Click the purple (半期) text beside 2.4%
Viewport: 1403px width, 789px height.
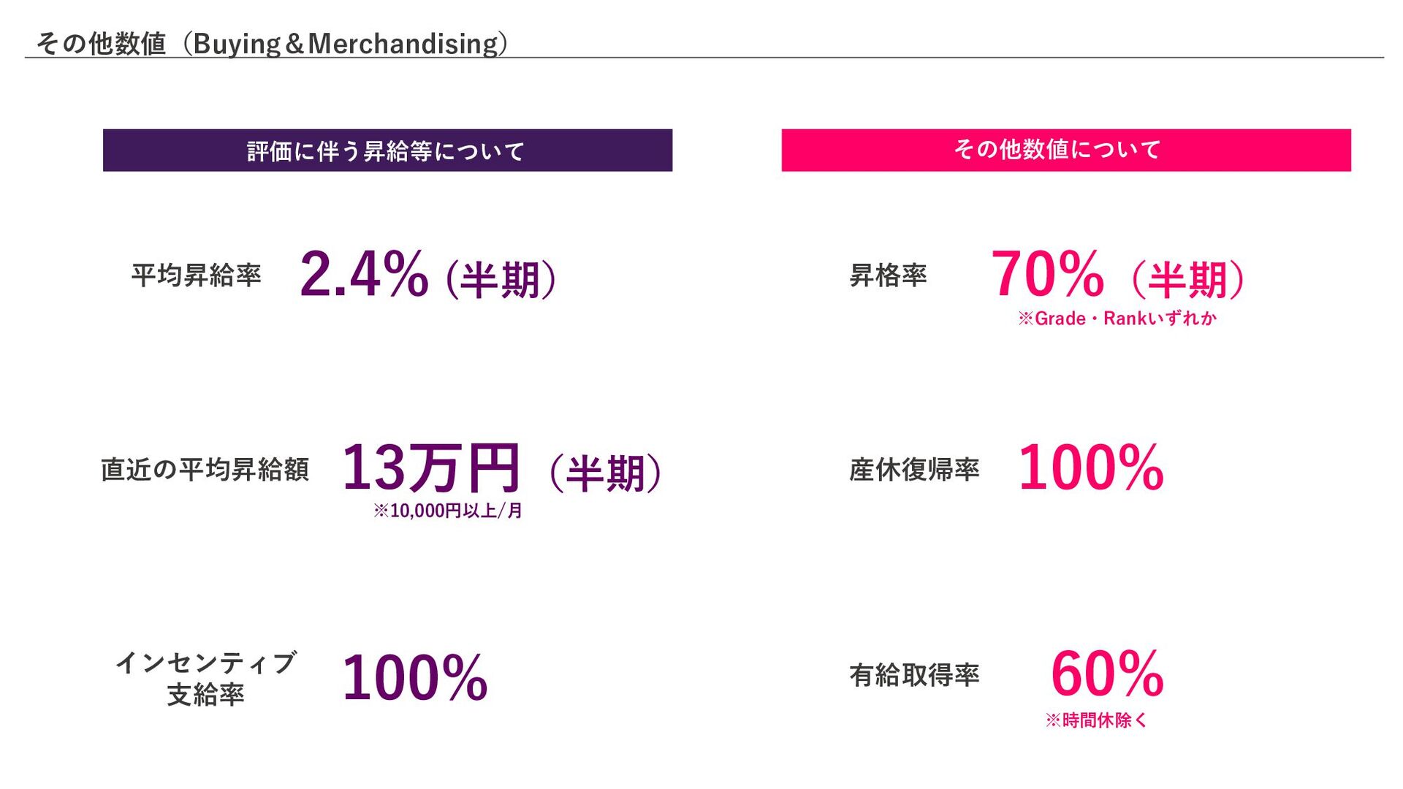coord(501,279)
